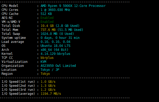Click the 512 KB cache value

point(46,14)
